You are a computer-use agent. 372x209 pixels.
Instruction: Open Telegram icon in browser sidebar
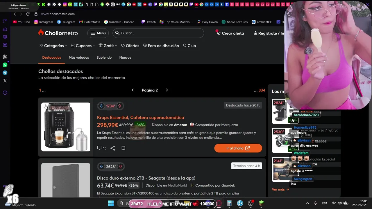click(x=5, y=73)
